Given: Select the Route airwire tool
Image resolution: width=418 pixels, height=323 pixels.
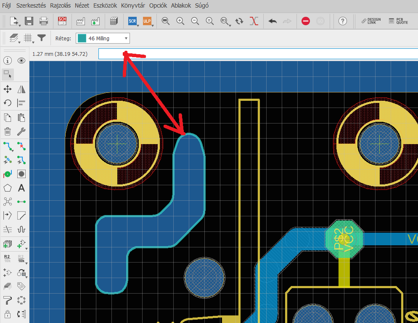Looking at the screenshot, I should [x=8, y=146].
